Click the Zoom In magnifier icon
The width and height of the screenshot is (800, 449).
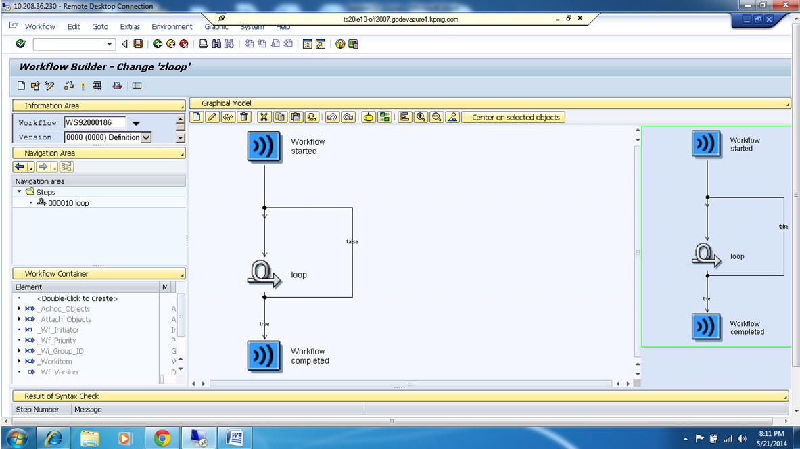(x=421, y=116)
